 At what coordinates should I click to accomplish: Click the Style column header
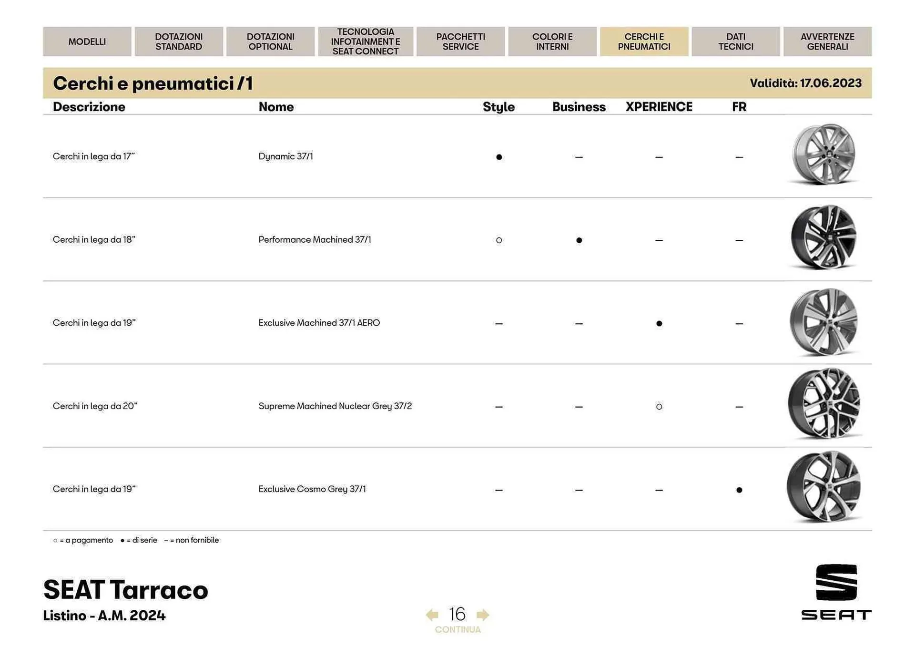(x=498, y=107)
